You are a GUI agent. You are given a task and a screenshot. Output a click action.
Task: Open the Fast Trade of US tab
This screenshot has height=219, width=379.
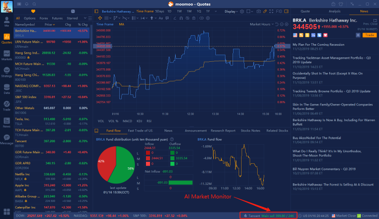point(140,131)
